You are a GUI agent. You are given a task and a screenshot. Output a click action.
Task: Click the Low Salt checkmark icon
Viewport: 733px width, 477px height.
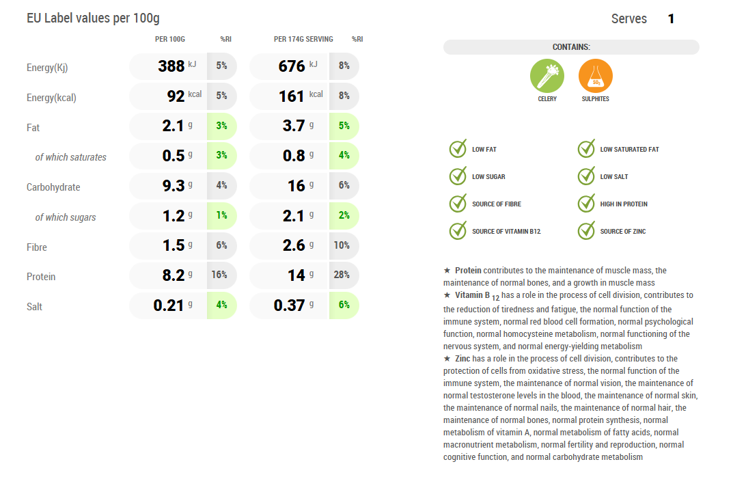586,176
